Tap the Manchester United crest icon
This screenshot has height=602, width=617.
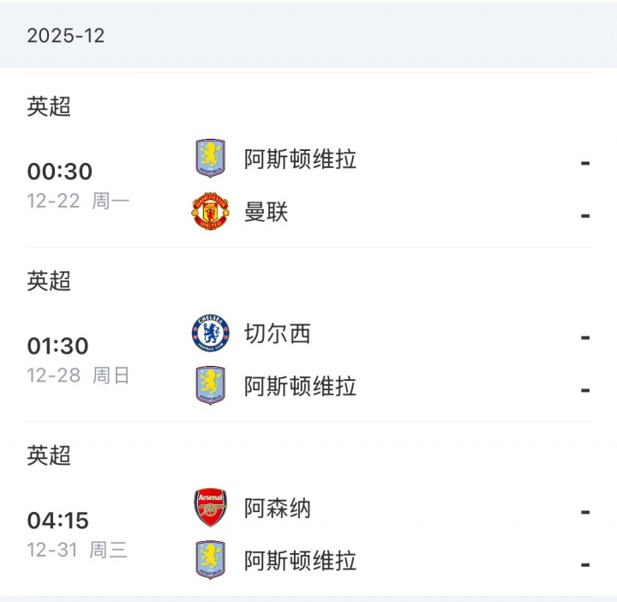click(x=210, y=212)
